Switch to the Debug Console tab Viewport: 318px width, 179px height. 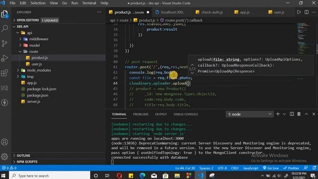tap(185, 114)
